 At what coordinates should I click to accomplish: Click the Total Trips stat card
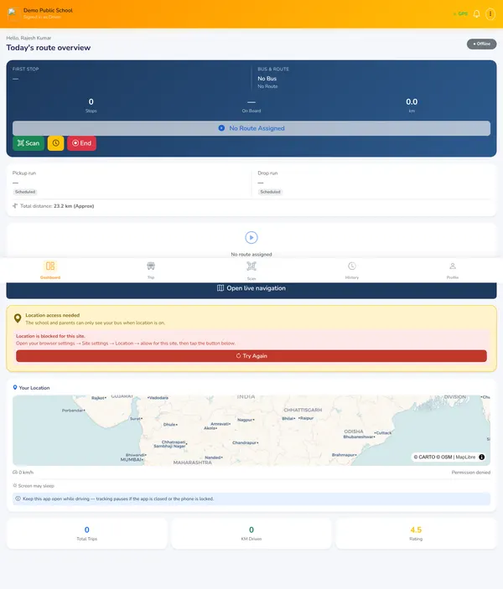(x=87, y=534)
